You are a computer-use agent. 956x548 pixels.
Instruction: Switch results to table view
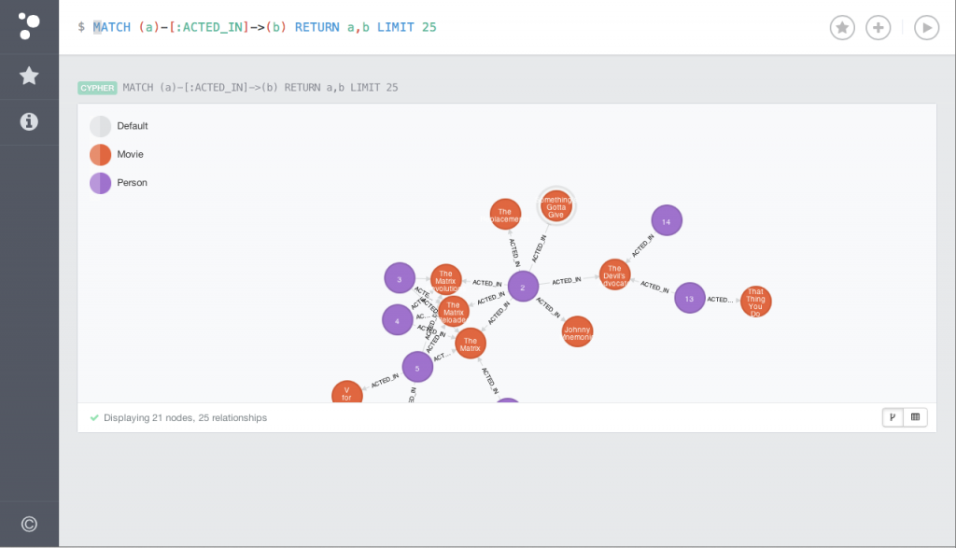click(x=915, y=417)
